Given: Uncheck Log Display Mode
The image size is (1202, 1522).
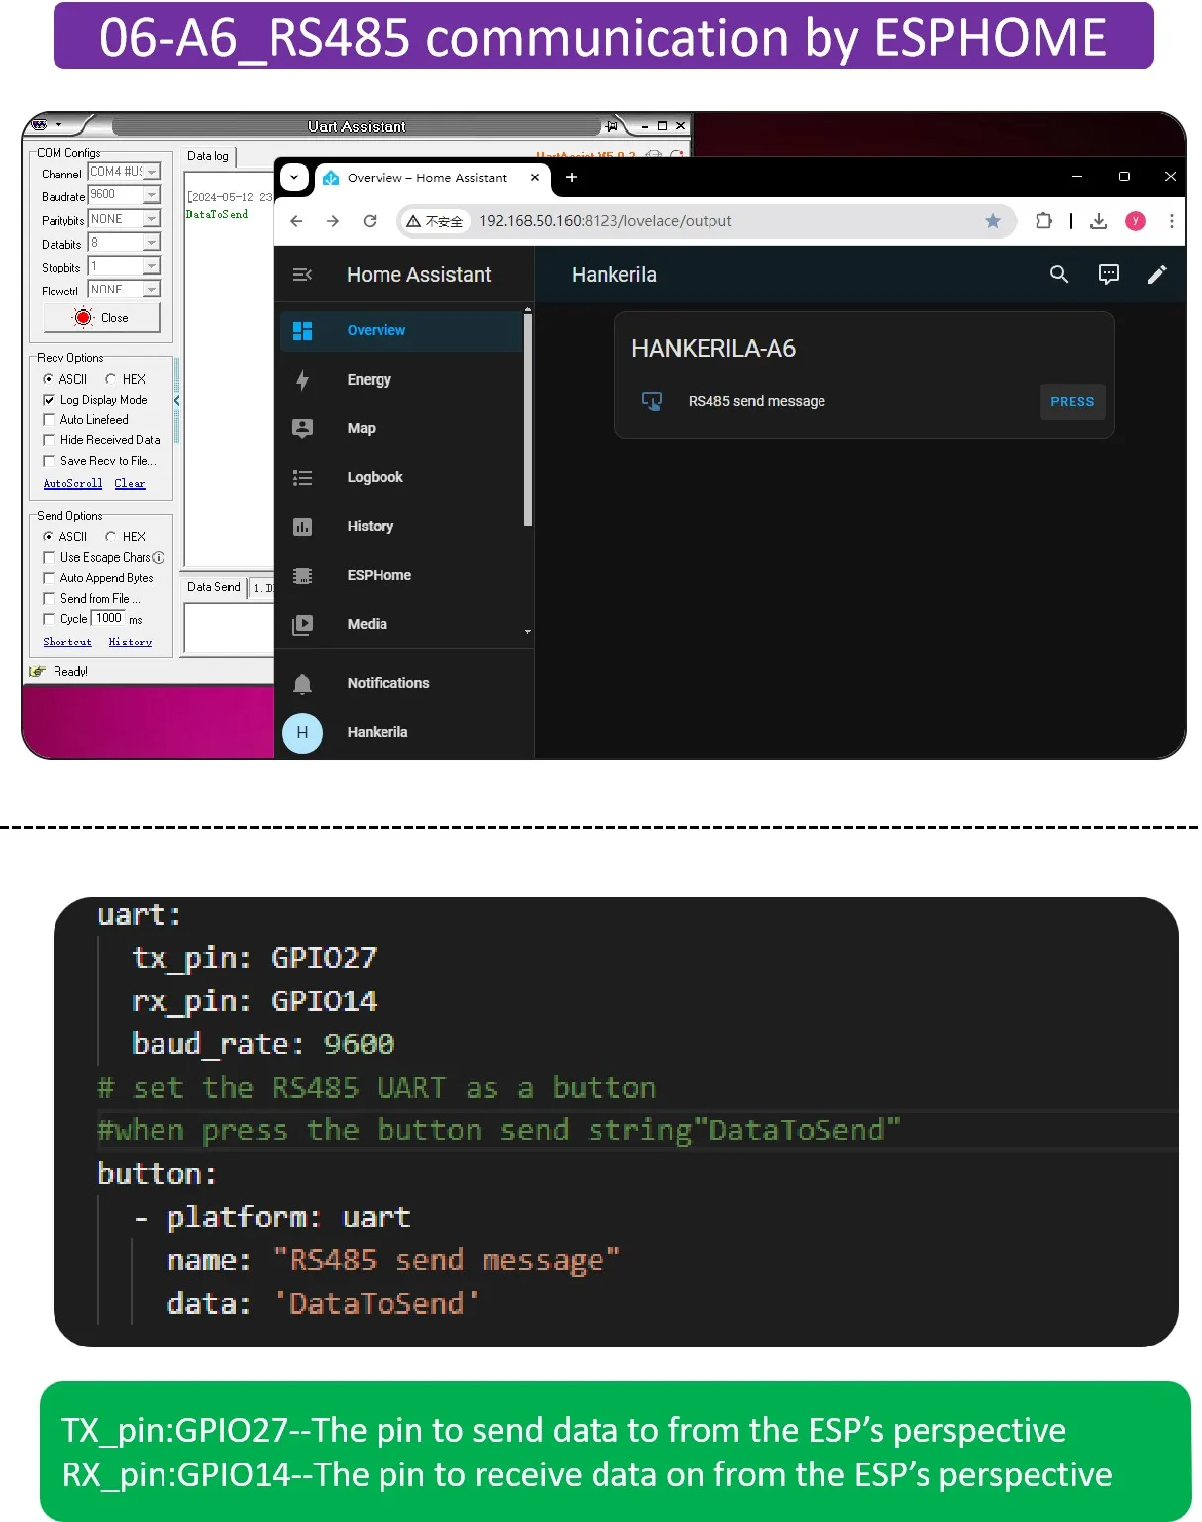Looking at the screenshot, I should pyautogui.click(x=49, y=400).
